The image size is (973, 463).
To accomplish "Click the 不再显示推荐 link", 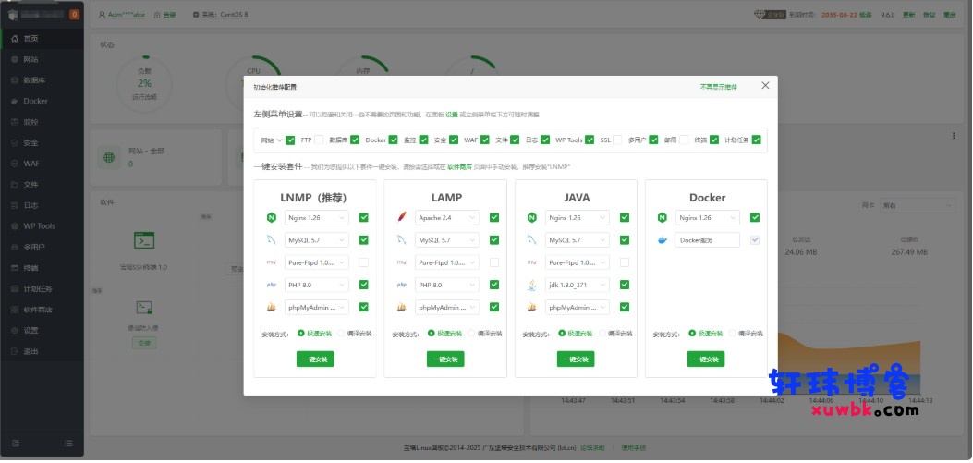I will (719, 88).
